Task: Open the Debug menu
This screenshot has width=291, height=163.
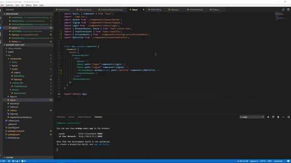Action: [28, 5]
